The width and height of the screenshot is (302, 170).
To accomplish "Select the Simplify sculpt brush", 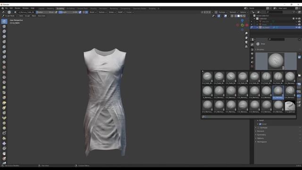I will [4, 148].
